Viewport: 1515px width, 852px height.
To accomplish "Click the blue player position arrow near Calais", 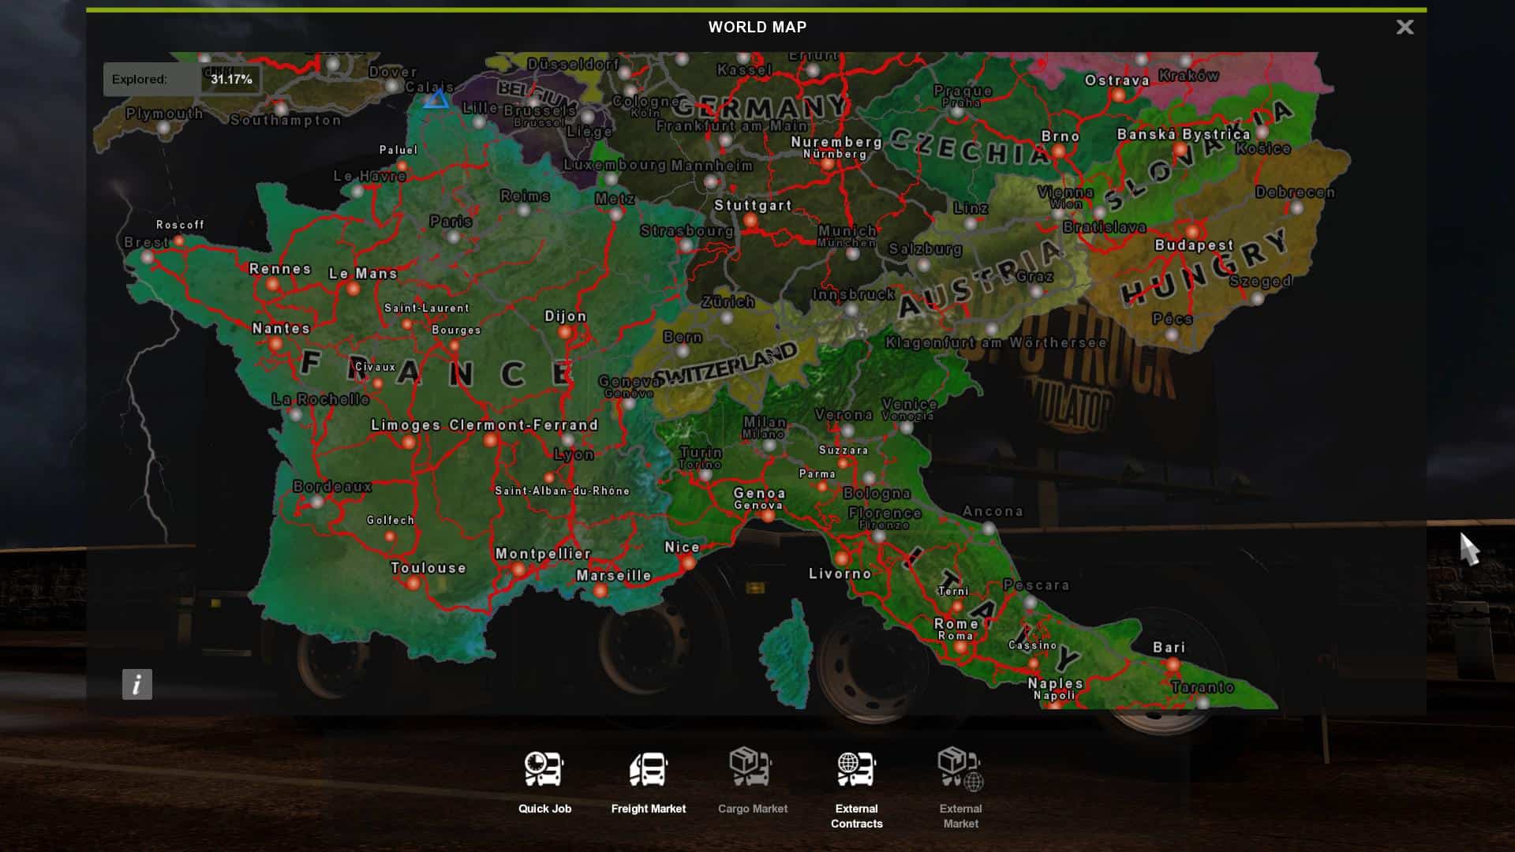I will 436,99.
